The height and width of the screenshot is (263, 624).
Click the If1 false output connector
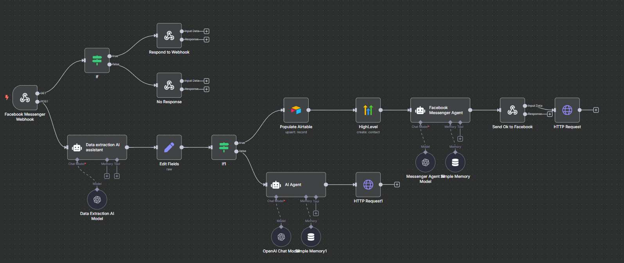[x=236, y=151]
